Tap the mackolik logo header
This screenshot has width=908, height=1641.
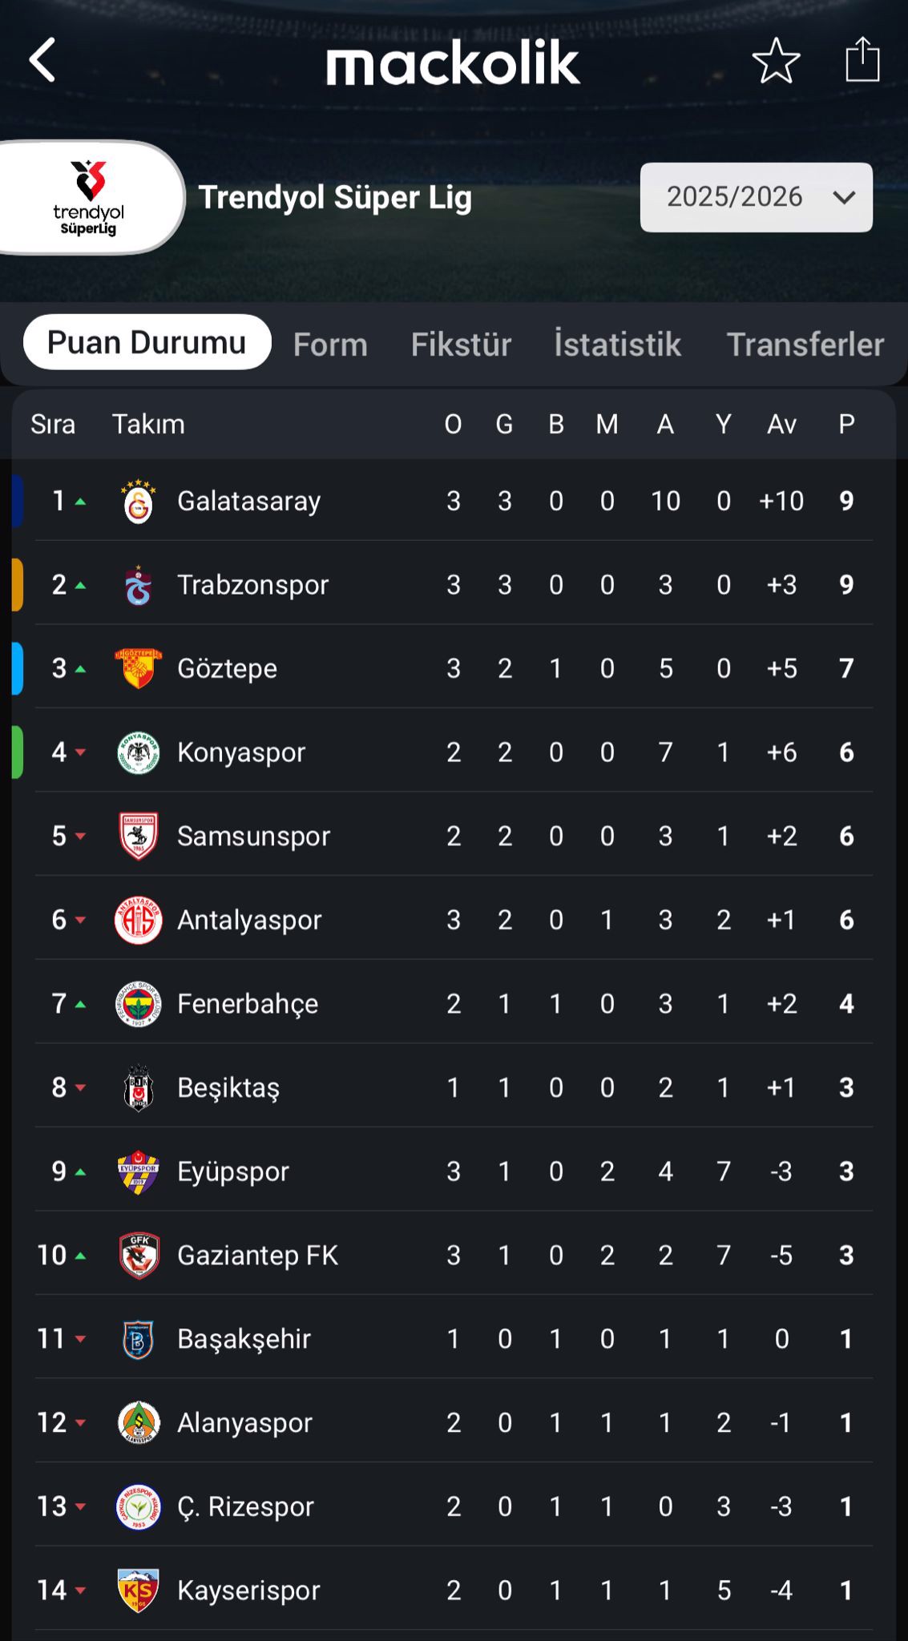click(453, 62)
